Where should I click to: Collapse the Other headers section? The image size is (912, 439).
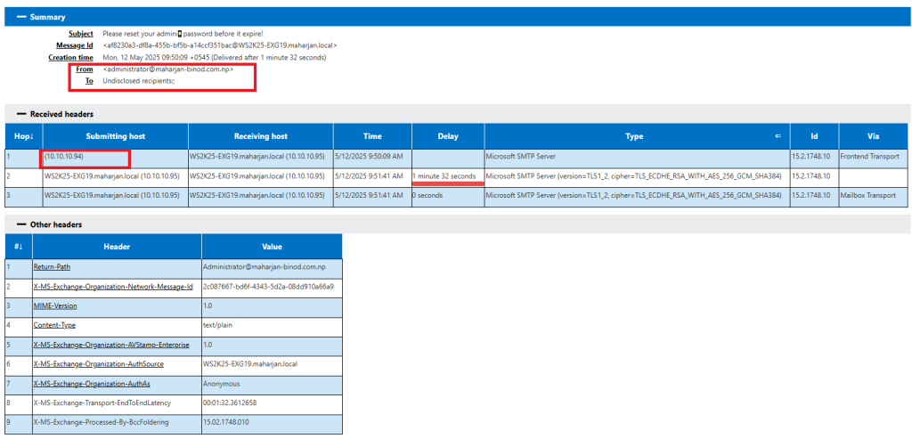21,225
